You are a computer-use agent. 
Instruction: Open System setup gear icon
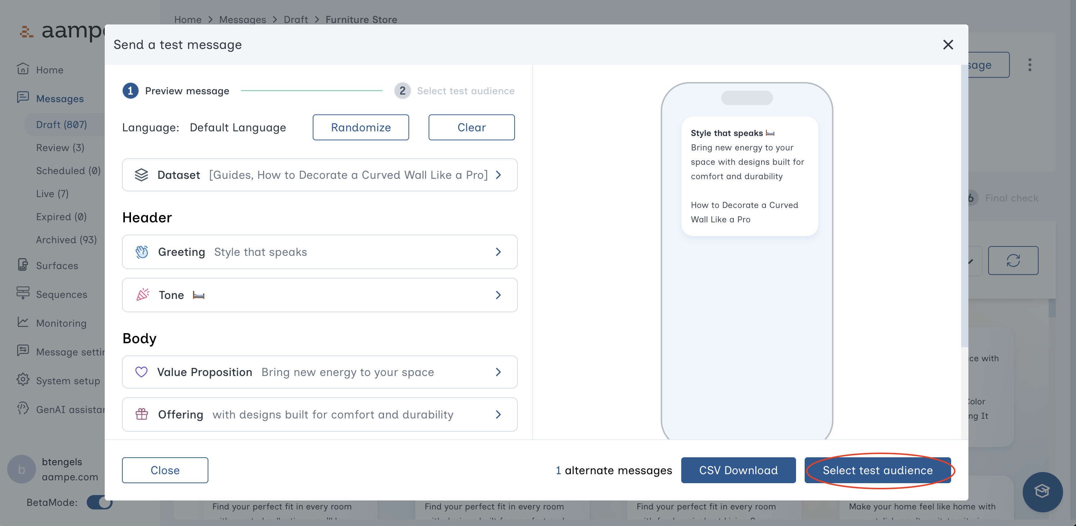(23, 380)
